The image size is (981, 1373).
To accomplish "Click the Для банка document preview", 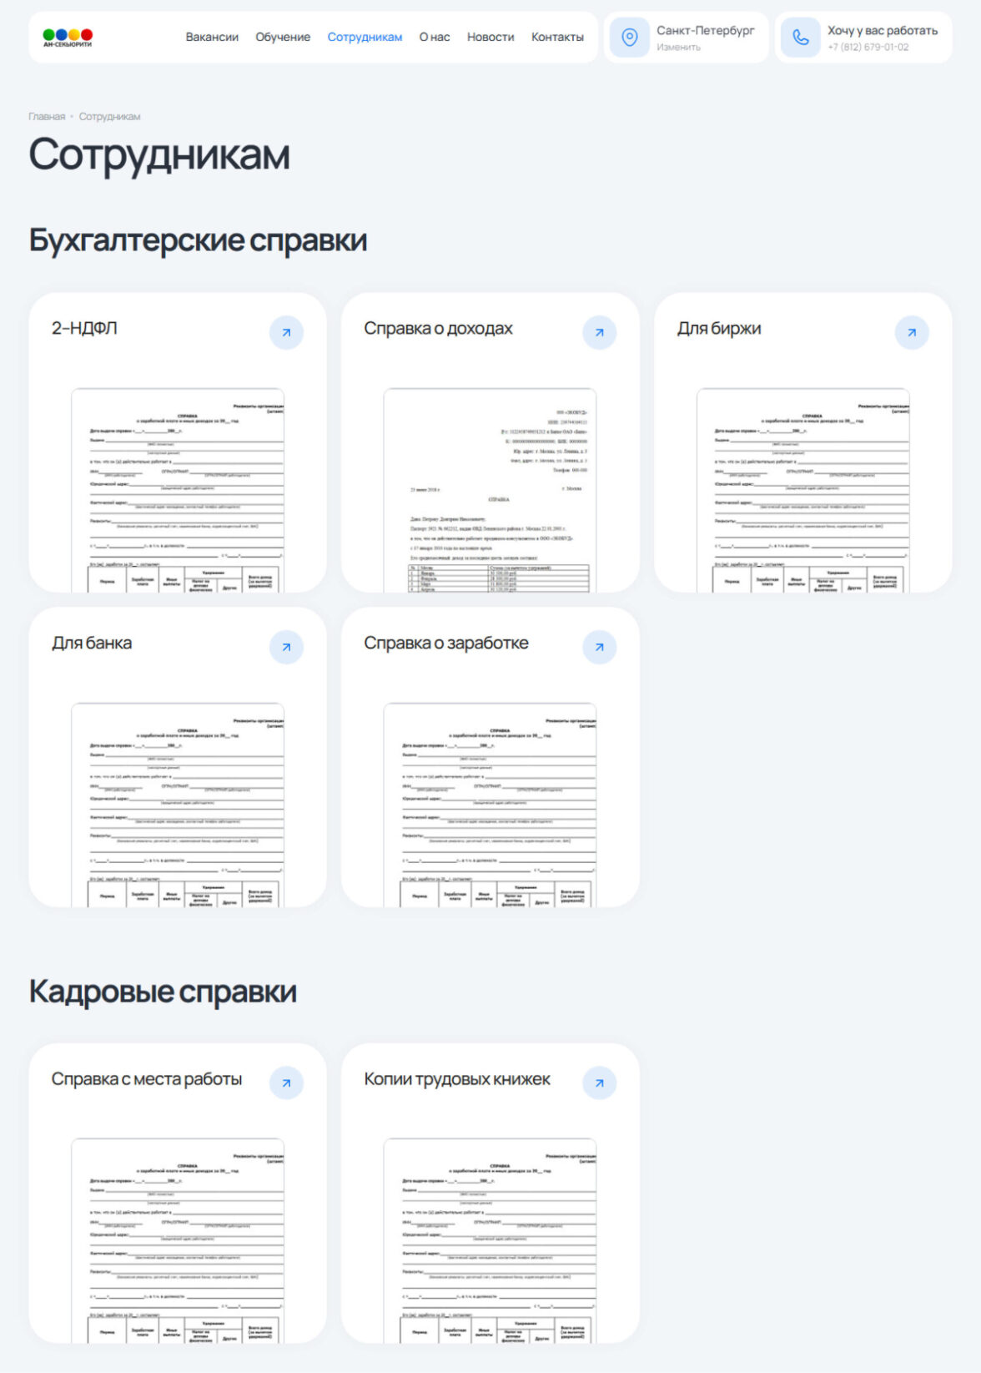I will coord(178,805).
